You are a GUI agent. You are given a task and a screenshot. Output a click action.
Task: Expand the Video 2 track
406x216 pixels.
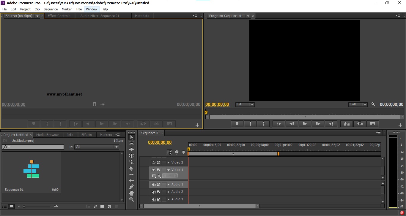pos(169,163)
